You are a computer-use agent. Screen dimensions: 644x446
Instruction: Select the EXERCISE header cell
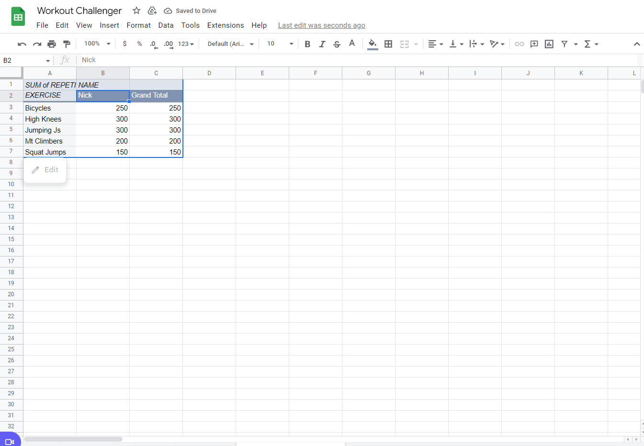point(50,96)
